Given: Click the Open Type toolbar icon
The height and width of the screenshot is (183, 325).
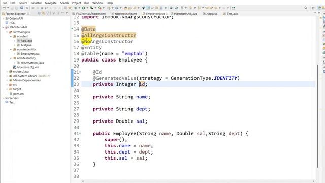Looking at the screenshot, I should point(125,8).
